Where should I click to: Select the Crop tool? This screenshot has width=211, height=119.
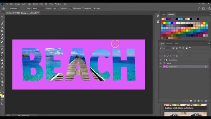tap(2, 31)
